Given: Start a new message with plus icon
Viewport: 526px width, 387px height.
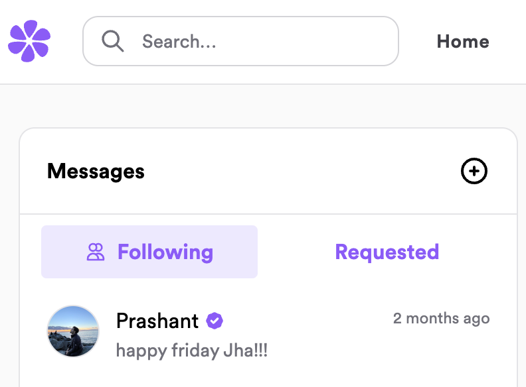Looking at the screenshot, I should (x=474, y=172).
